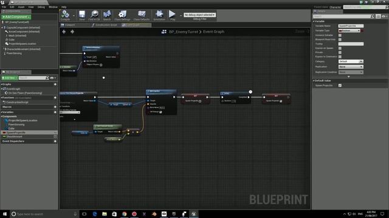Click the plus icon on the Functions row
Viewport: 389px width, 218px height.
(x=55, y=97)
